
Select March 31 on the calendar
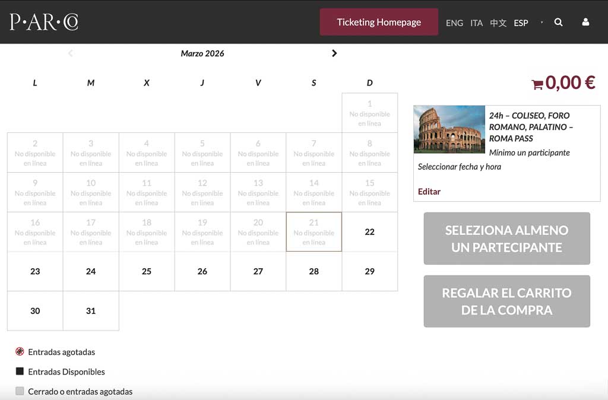(x=91, y=311)
